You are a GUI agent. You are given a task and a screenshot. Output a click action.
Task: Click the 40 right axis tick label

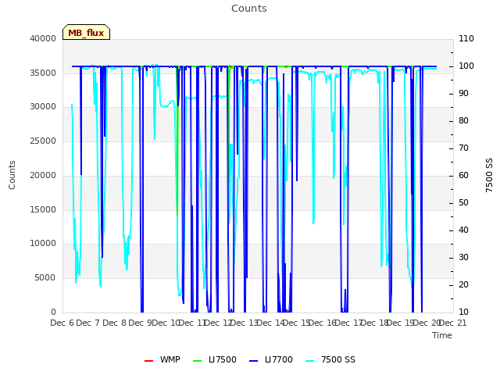click(x=463, y=230)
